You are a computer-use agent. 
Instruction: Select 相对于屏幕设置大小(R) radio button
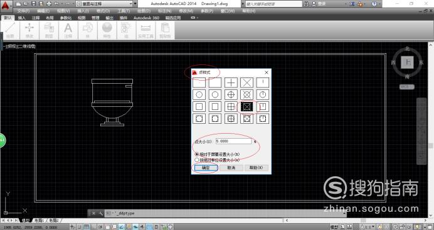pos(197,154)
